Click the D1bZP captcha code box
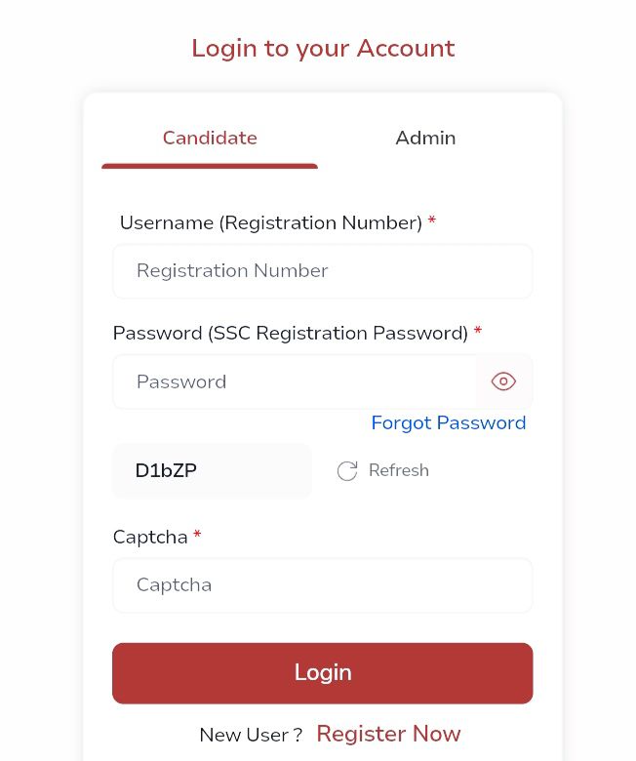The height and width of the screenshot is (761, 636). click(x=212, y=470)
